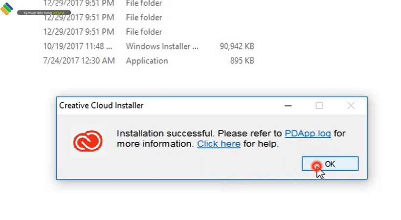Close the Creative Cloud Installer dialog
This screenshot has width=401, height=220.
(351, 106)
